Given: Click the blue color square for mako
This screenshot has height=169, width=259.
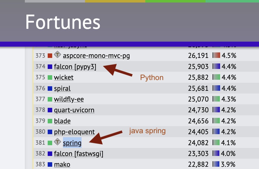Looking at the screenshot, I should (x=50, y=164).
